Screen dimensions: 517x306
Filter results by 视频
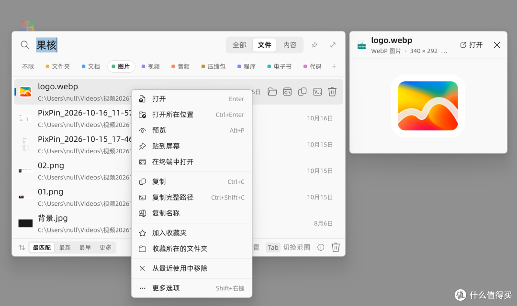[151, 66]
